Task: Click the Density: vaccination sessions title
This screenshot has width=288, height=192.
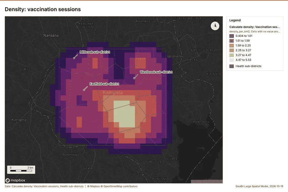Action: (43, 9)
